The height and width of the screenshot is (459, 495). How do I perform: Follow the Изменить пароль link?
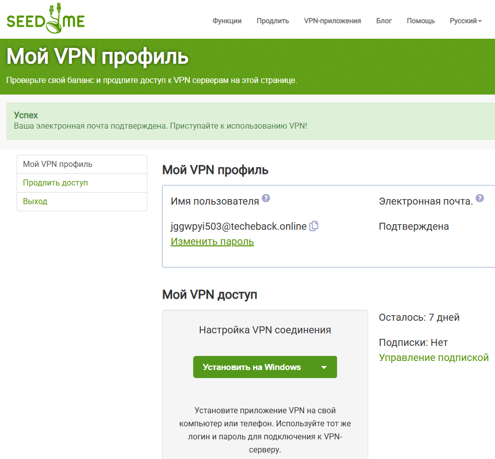coord(212,241)
